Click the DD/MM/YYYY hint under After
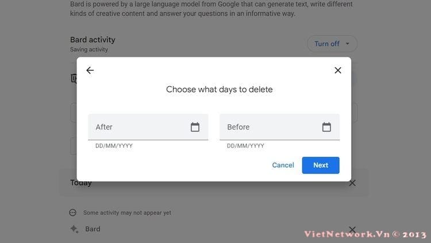The width and height of the screenshot is (431, 243). pos(114,146)
